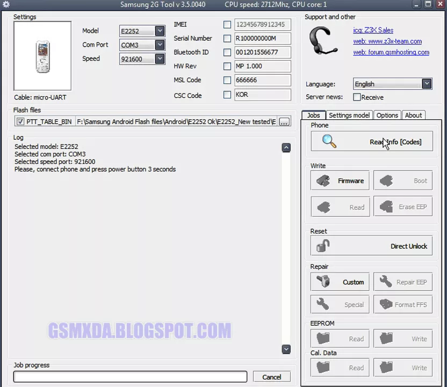This screenshot has height=387, width=447.
Task: Open the web: forum.gsmhosting.com link
Action: (391, 52)
